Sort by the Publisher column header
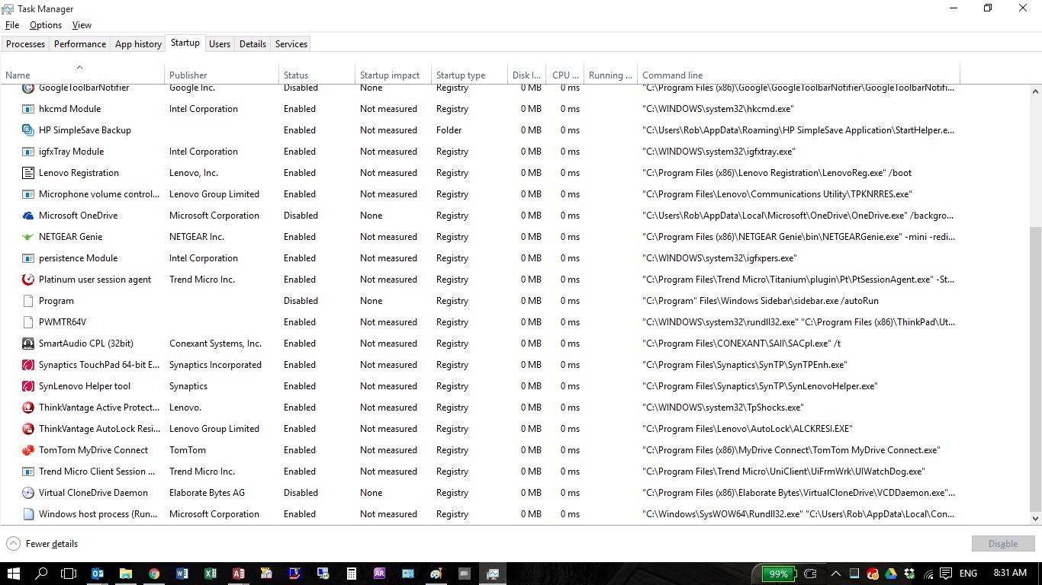Image resolution: width=1042 pixels, height=585 pixels. 222,75
